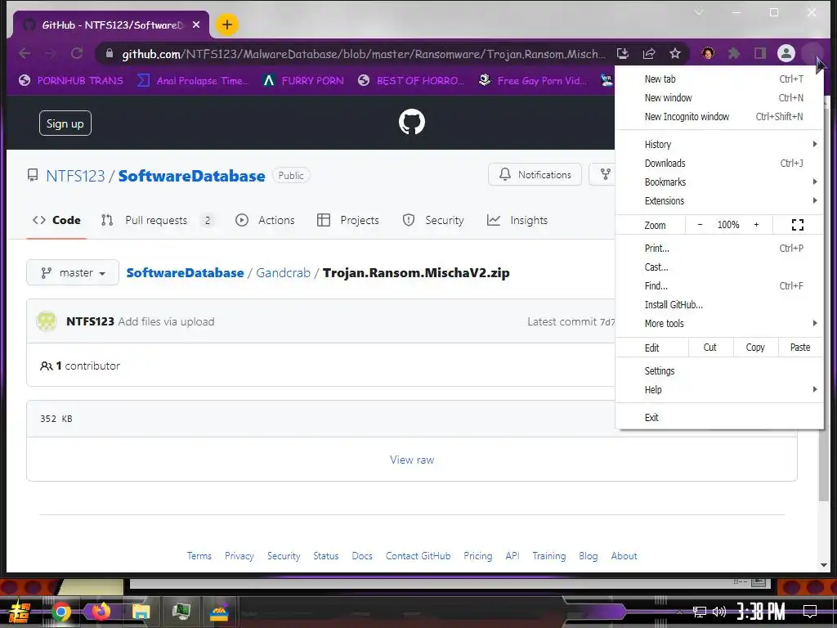This screenshot has height=628, width=837.
Task: Bookmark this page with the star icon
Action: click(675, 53)
